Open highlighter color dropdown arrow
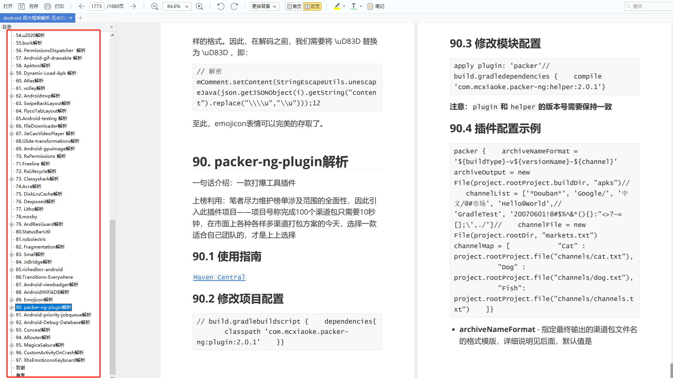673x378 pixels. click(x=344, y=6)
